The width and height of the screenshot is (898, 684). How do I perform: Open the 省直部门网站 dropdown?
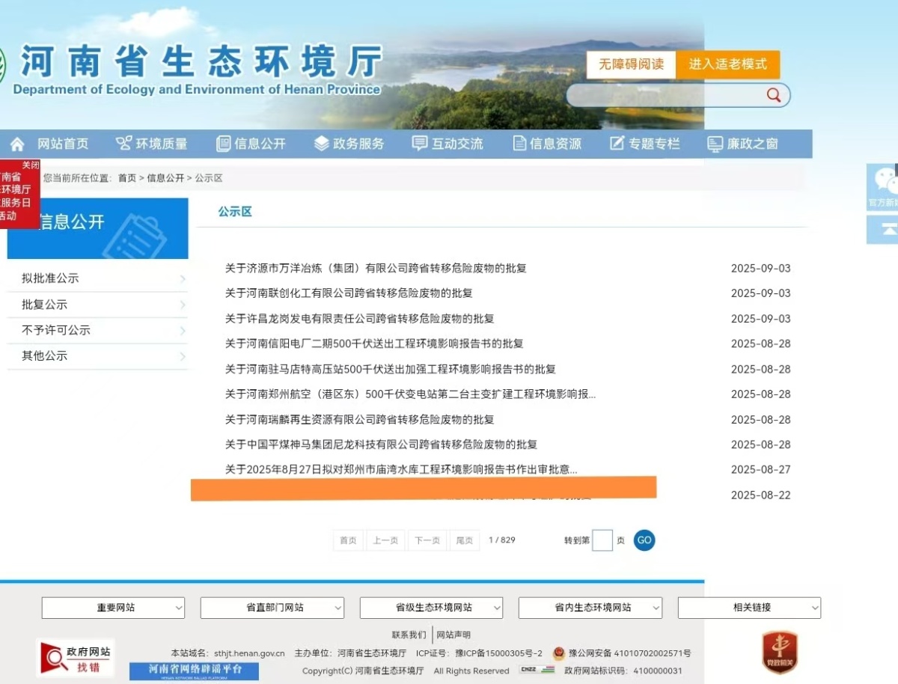coord(272,608)
